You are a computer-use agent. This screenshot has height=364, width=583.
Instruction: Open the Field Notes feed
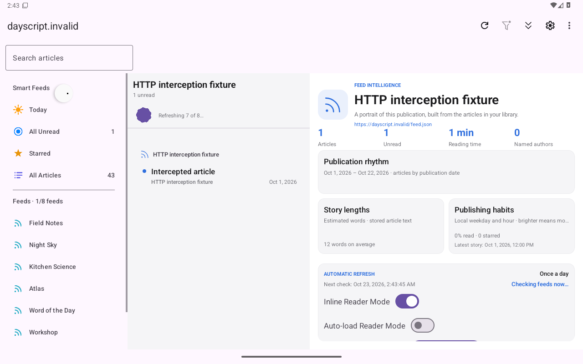tap(64, 223)
